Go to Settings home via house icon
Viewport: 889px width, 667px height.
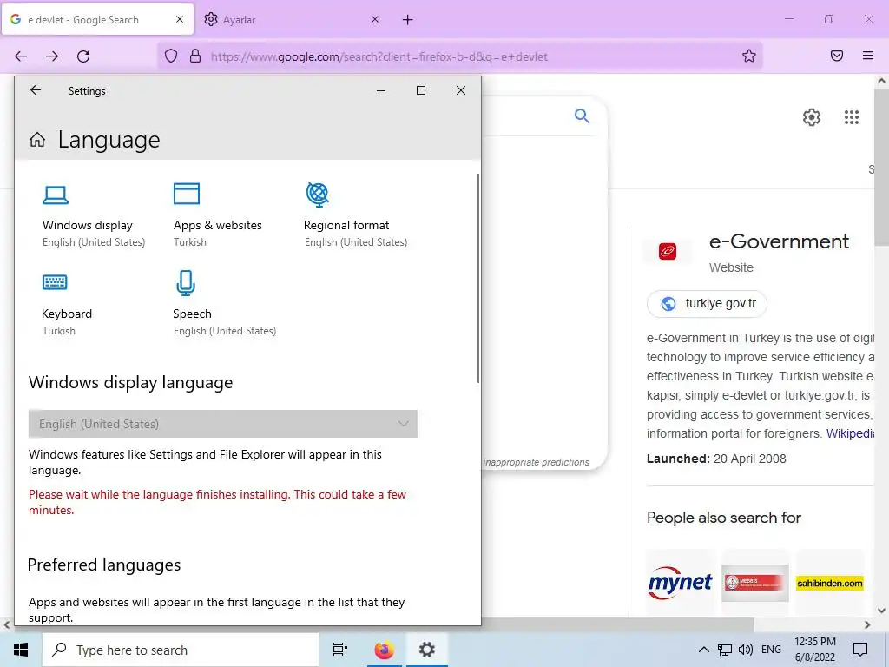(x=37, y=140)
